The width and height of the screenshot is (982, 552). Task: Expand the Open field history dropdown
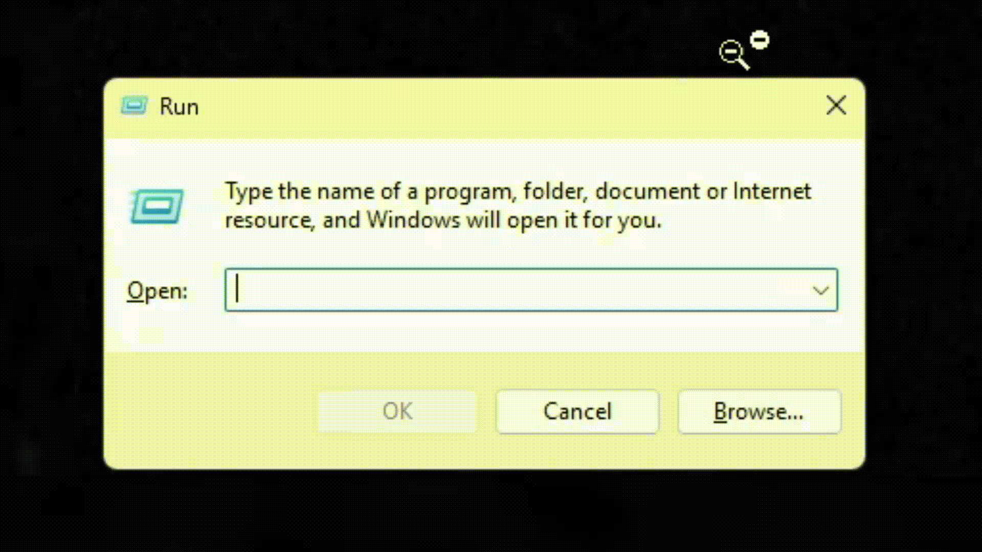click(820, 290)
